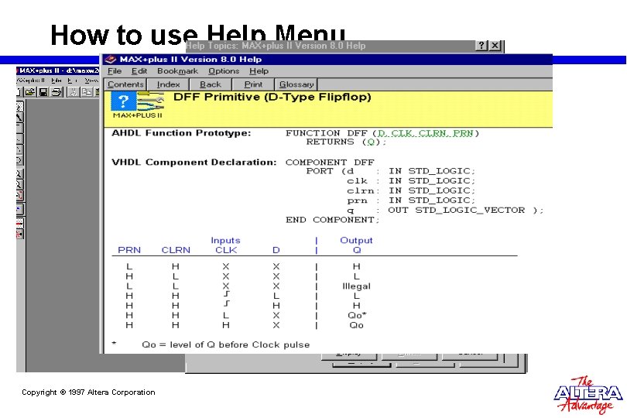Screen dimensions: 627x418
Task: Go Back to previous help topic
Action: 211,84
